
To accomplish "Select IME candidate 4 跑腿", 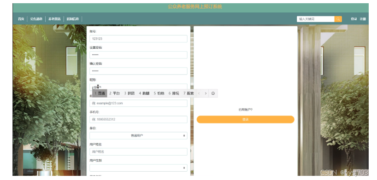I will tap(144, 93).
